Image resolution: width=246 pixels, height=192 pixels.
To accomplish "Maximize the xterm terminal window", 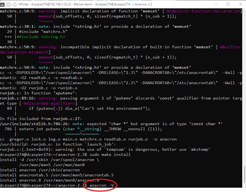I will [228, 4].
